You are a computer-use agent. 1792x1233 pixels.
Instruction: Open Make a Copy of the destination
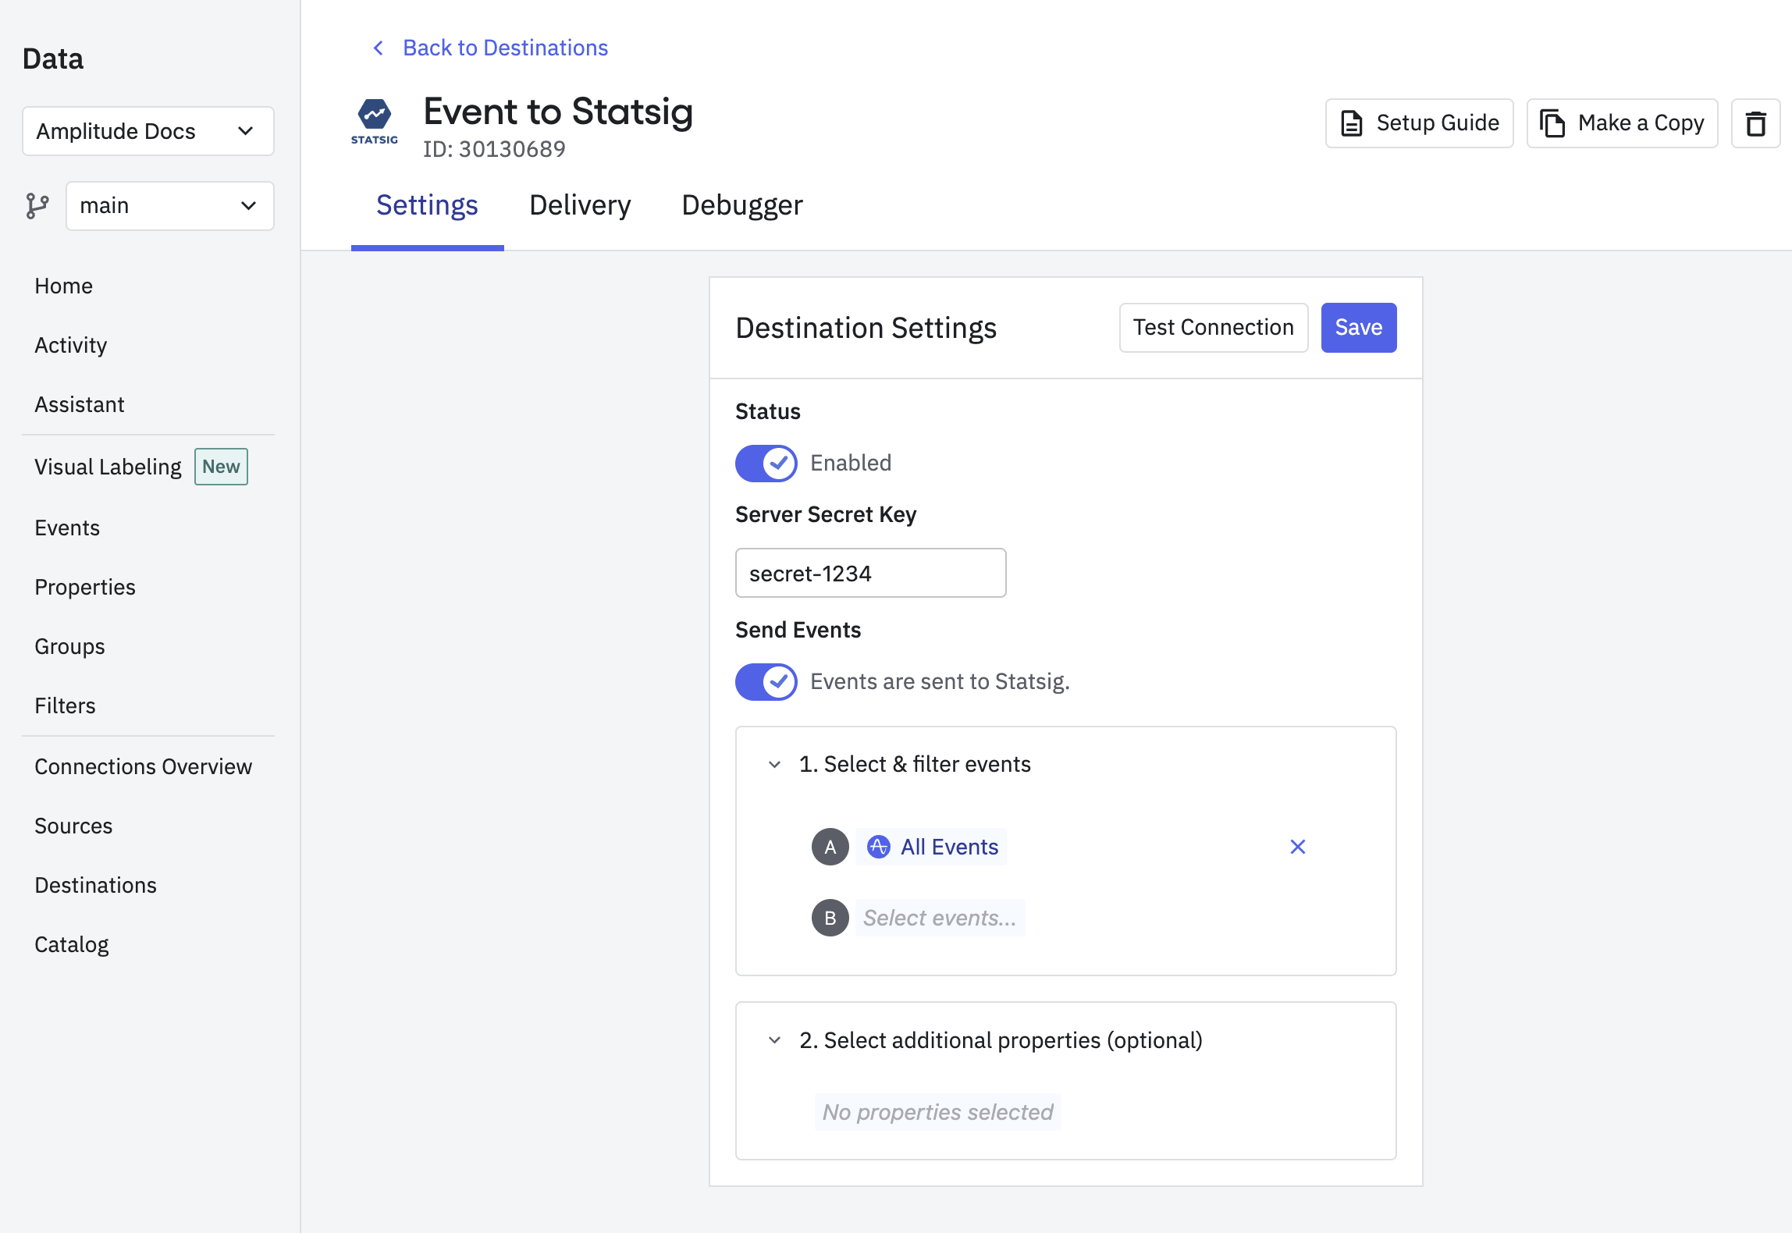1621,123
